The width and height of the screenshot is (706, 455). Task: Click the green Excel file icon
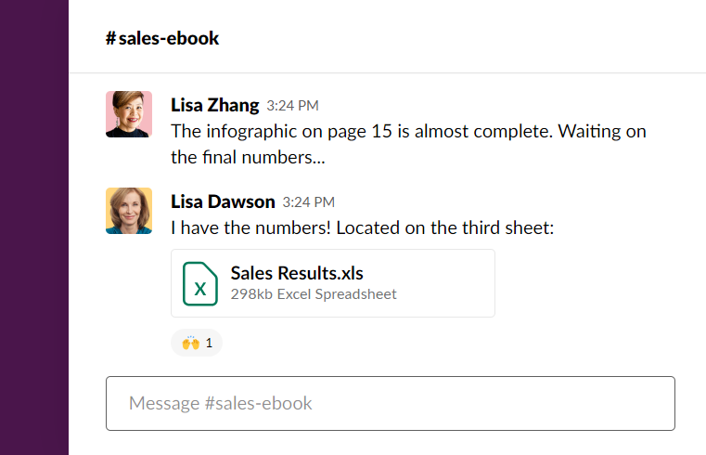pyautogui.click(x=199, y=283)
